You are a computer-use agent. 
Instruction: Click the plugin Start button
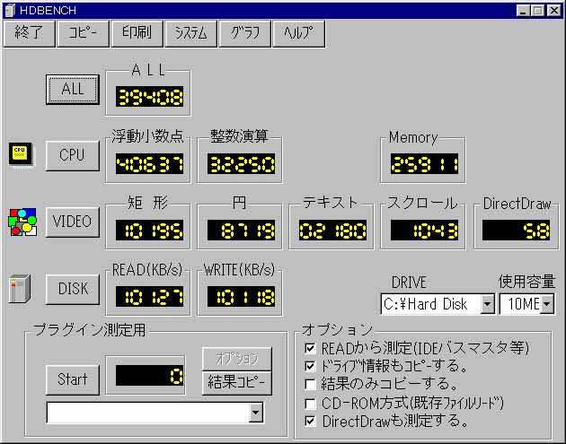tap(73, 379)
